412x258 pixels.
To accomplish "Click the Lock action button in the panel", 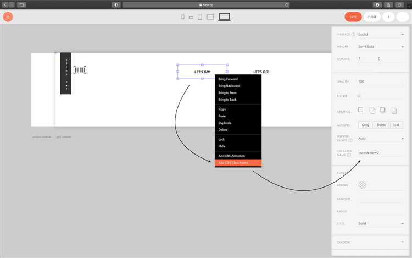I will tap(397, 125).
